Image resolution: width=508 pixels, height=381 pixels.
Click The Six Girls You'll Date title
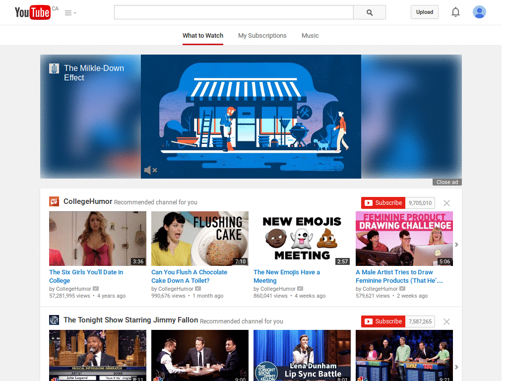pyautogui.click(x=86, y=276)
